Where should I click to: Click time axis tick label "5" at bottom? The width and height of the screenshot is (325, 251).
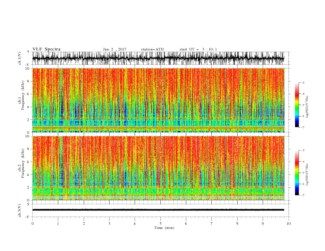point(160,224)
